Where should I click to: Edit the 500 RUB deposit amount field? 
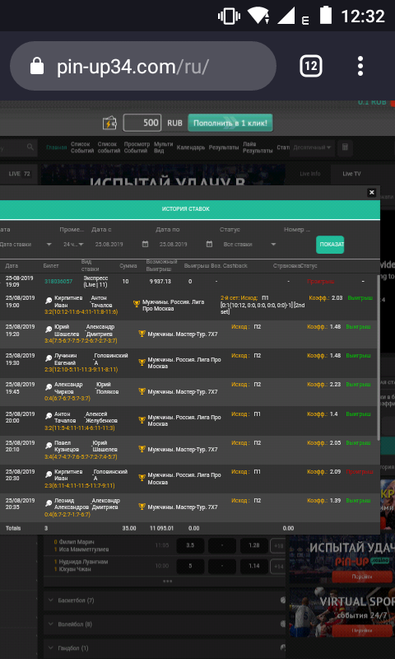coord(142,123)
